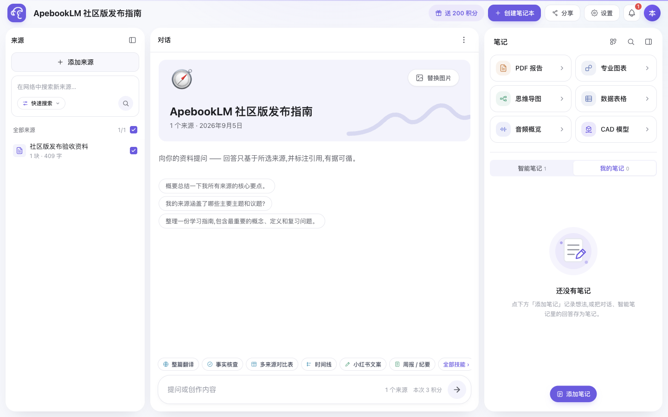Click the ApebookLM logo icon
This screenshot has height=417, width=668.
17,13
